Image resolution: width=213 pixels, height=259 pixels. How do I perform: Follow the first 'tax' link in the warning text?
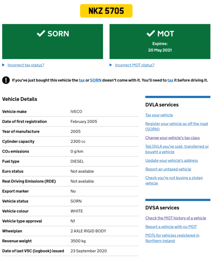(x=82, y=80)
